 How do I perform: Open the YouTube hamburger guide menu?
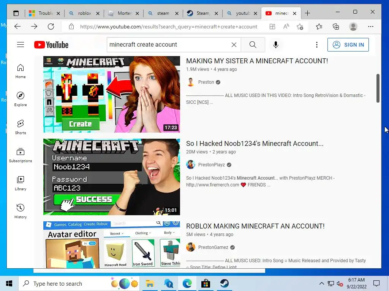click(x=21, y=45)
